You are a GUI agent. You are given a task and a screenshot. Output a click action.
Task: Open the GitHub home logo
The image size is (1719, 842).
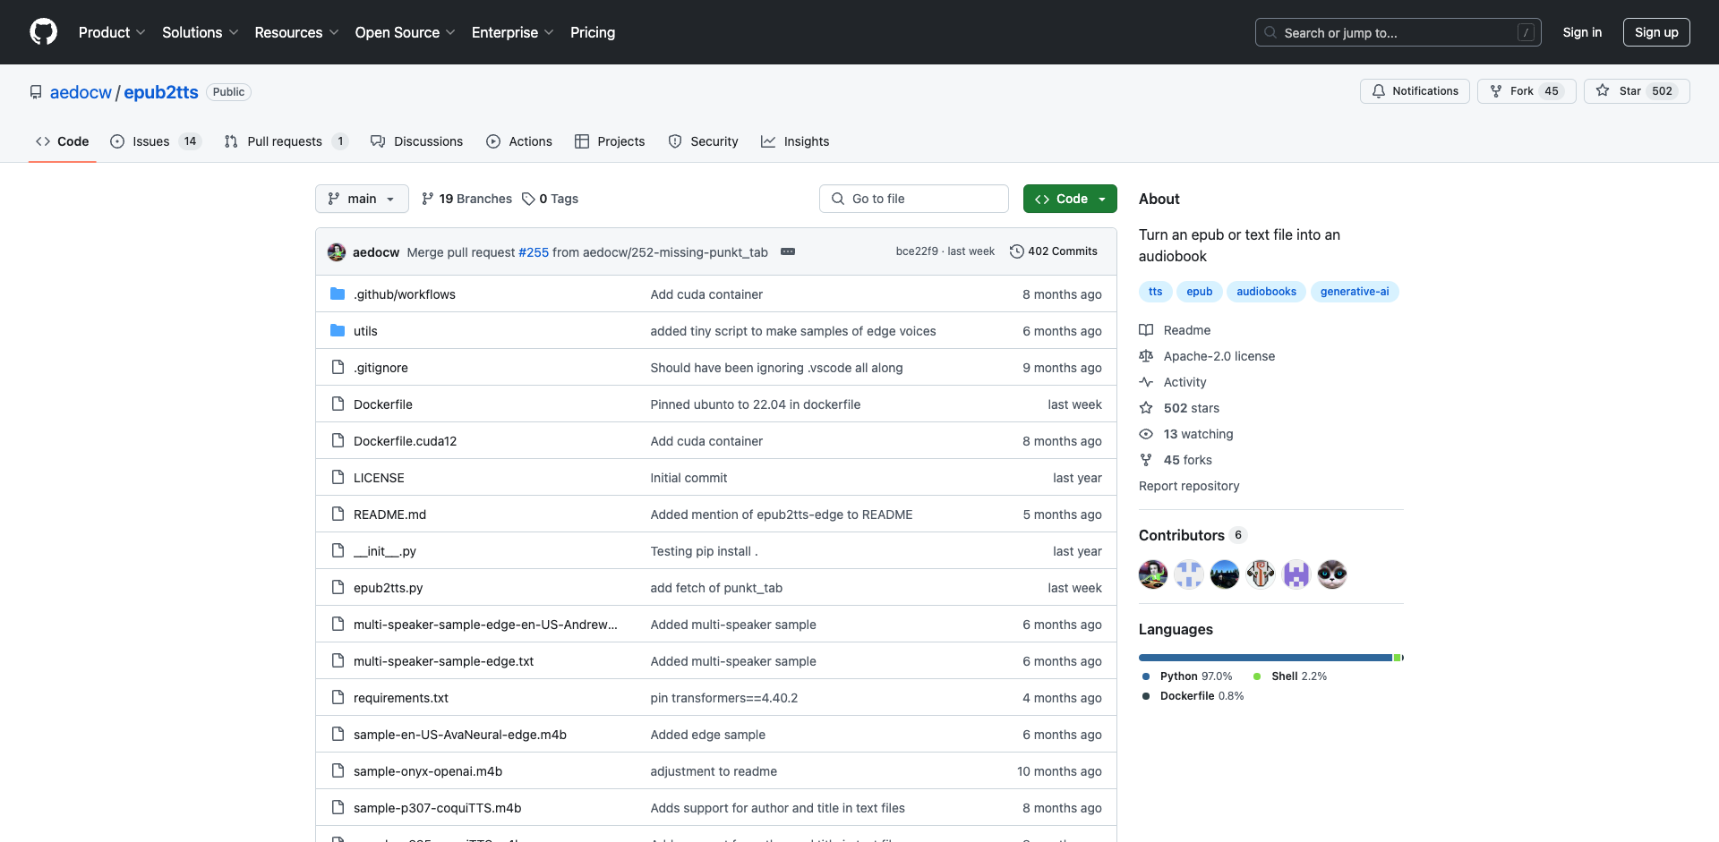point(43,32)
